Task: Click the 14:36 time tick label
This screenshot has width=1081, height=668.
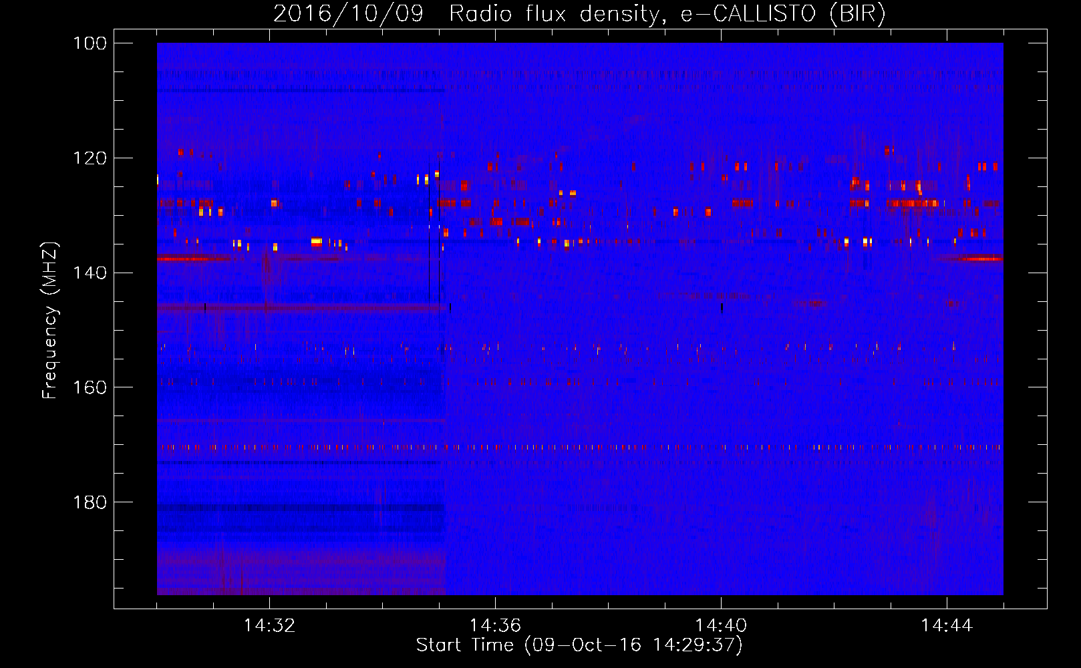Action: pos(495,625)
